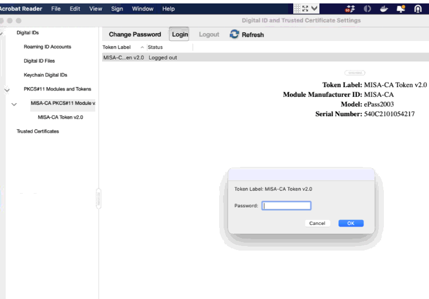The image size is (429, 299).
Task: Open the File menu
Action: 56,9
